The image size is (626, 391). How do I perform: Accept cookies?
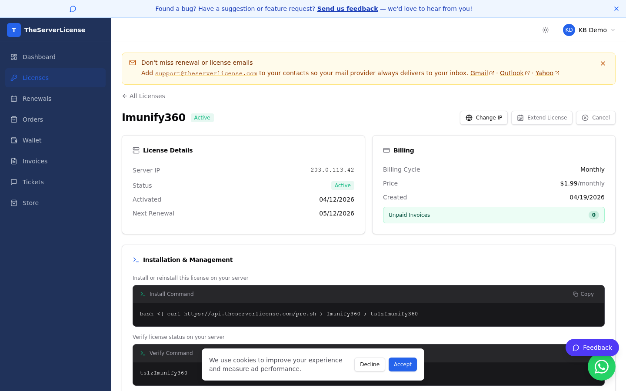[403, 364]
